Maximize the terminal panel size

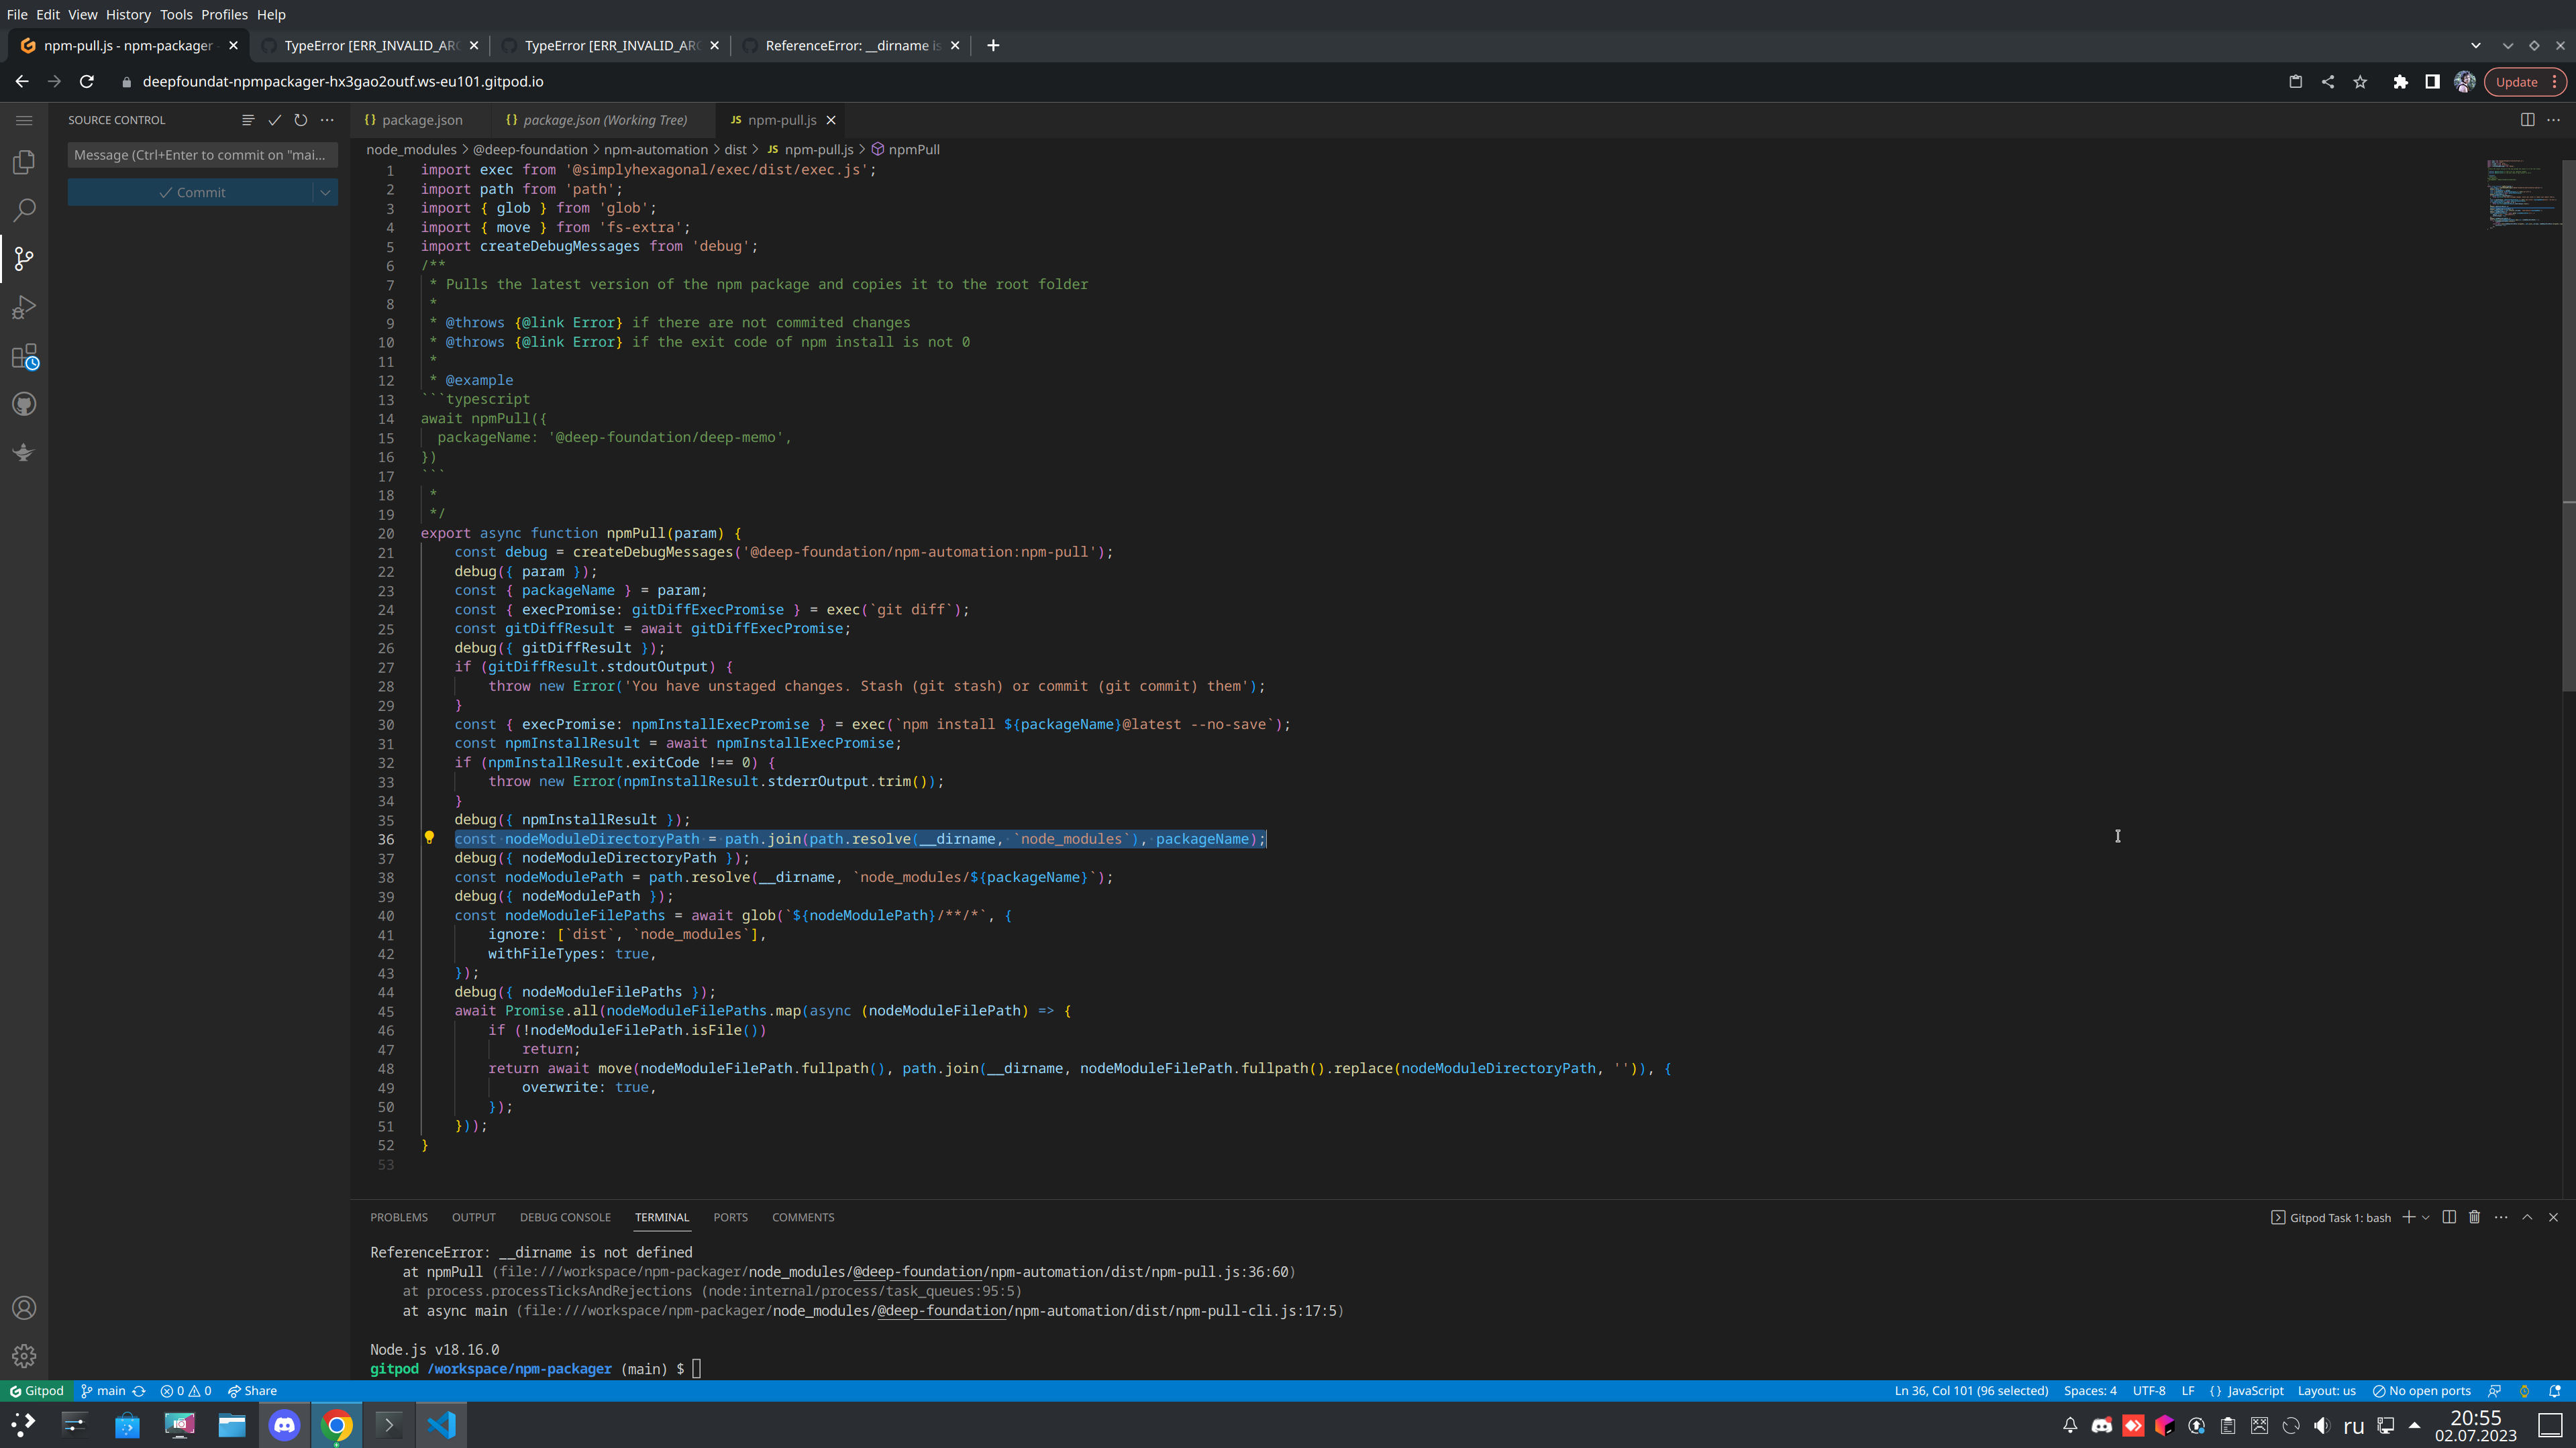tap(2527, 1217)
